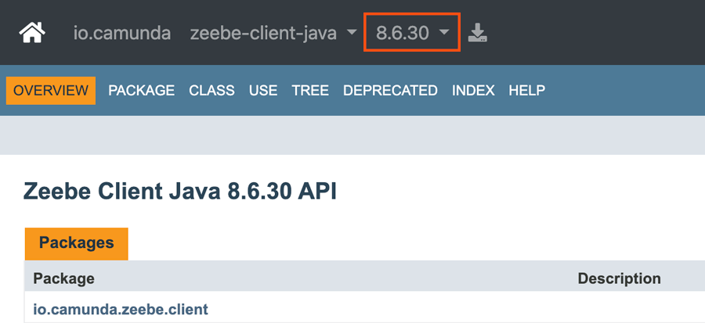Open the dropdown arrow beside version 8.6.30
The width and height of the screenshot is (705, 323).
point(444,34)
